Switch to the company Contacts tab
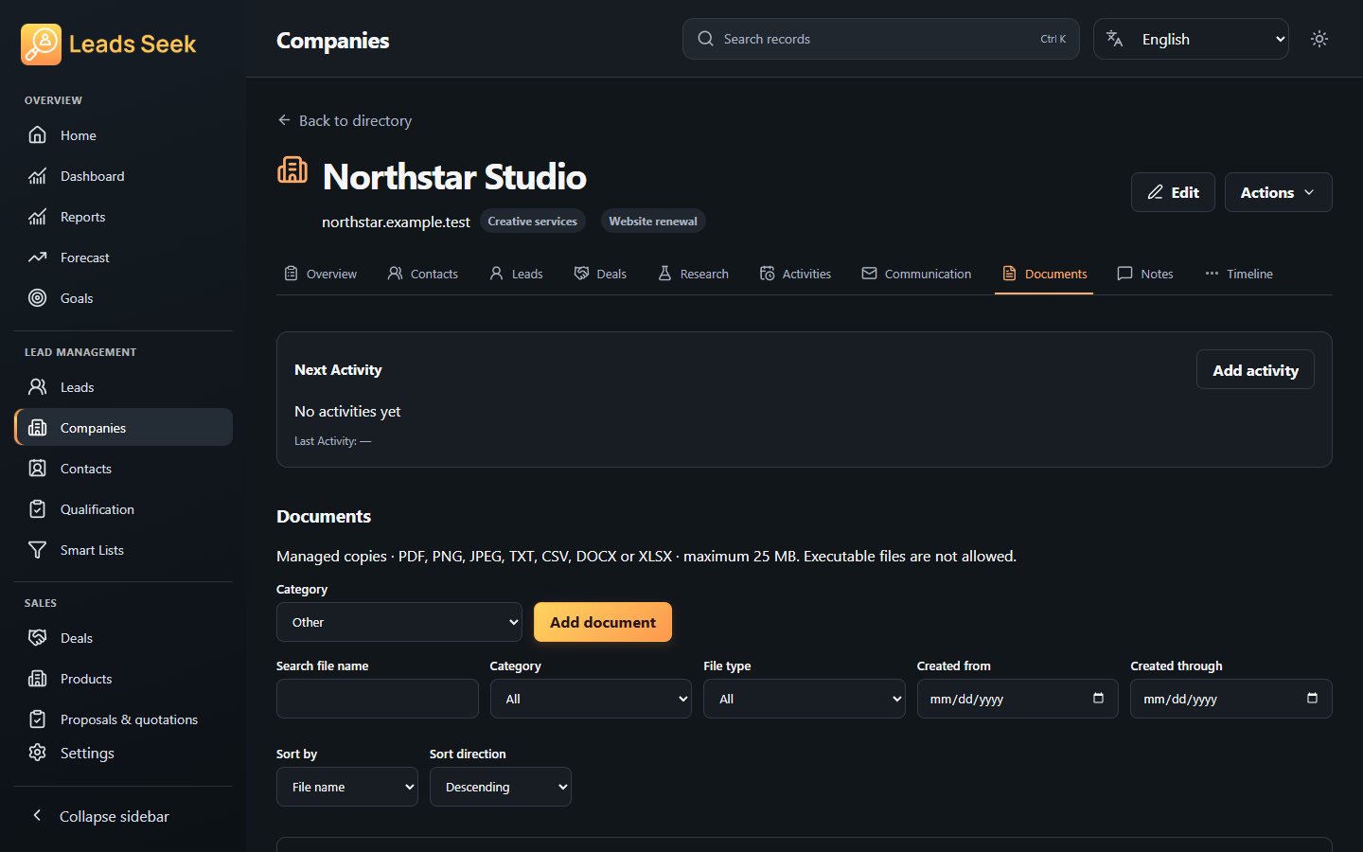 [423, 274]
